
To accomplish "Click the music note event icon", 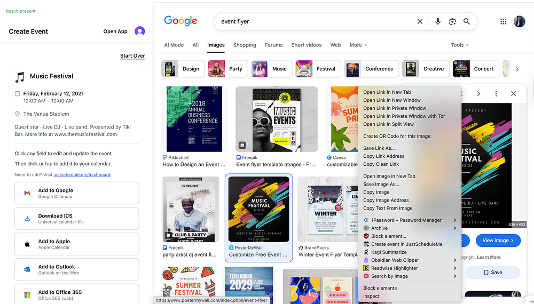I will [20, 77].
